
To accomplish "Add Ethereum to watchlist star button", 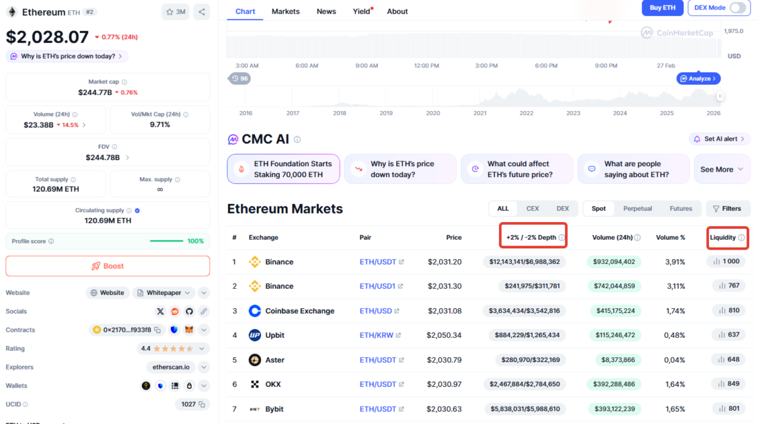I will [176, 12].
